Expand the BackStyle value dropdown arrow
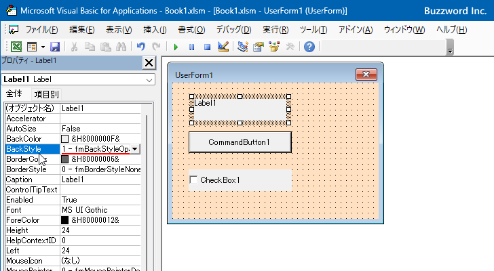 point(135,149)
